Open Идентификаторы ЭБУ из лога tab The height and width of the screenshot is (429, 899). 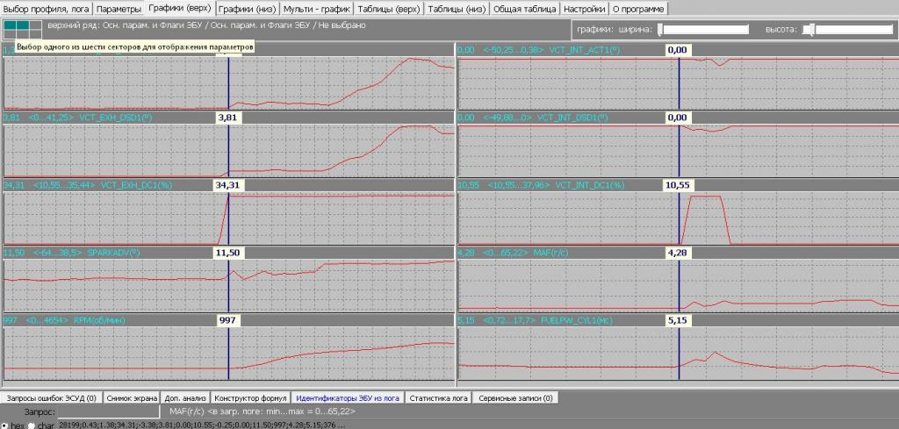348,398
